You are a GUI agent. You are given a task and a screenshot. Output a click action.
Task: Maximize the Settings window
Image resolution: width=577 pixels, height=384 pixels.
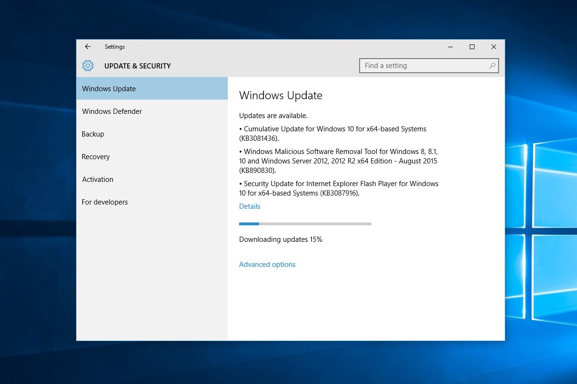(472, 47)
